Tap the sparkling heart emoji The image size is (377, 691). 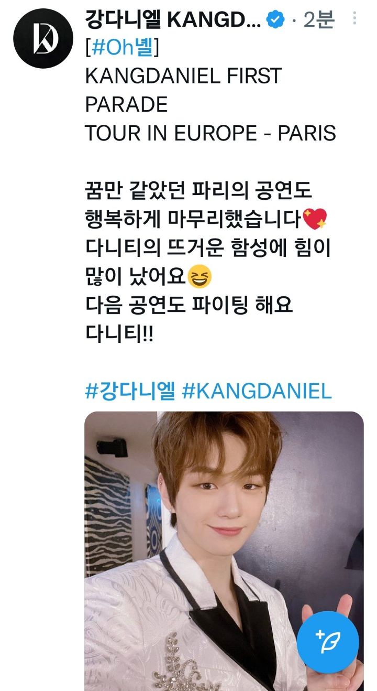coord(315,218)
